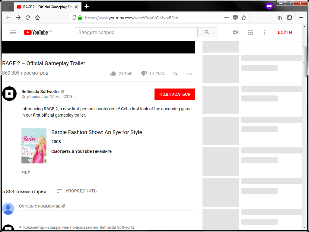Viewport: 309px width, 232px height.
Task: Open the Bethesda Softworks channel avatar
Action: click(x=9, y=94)
